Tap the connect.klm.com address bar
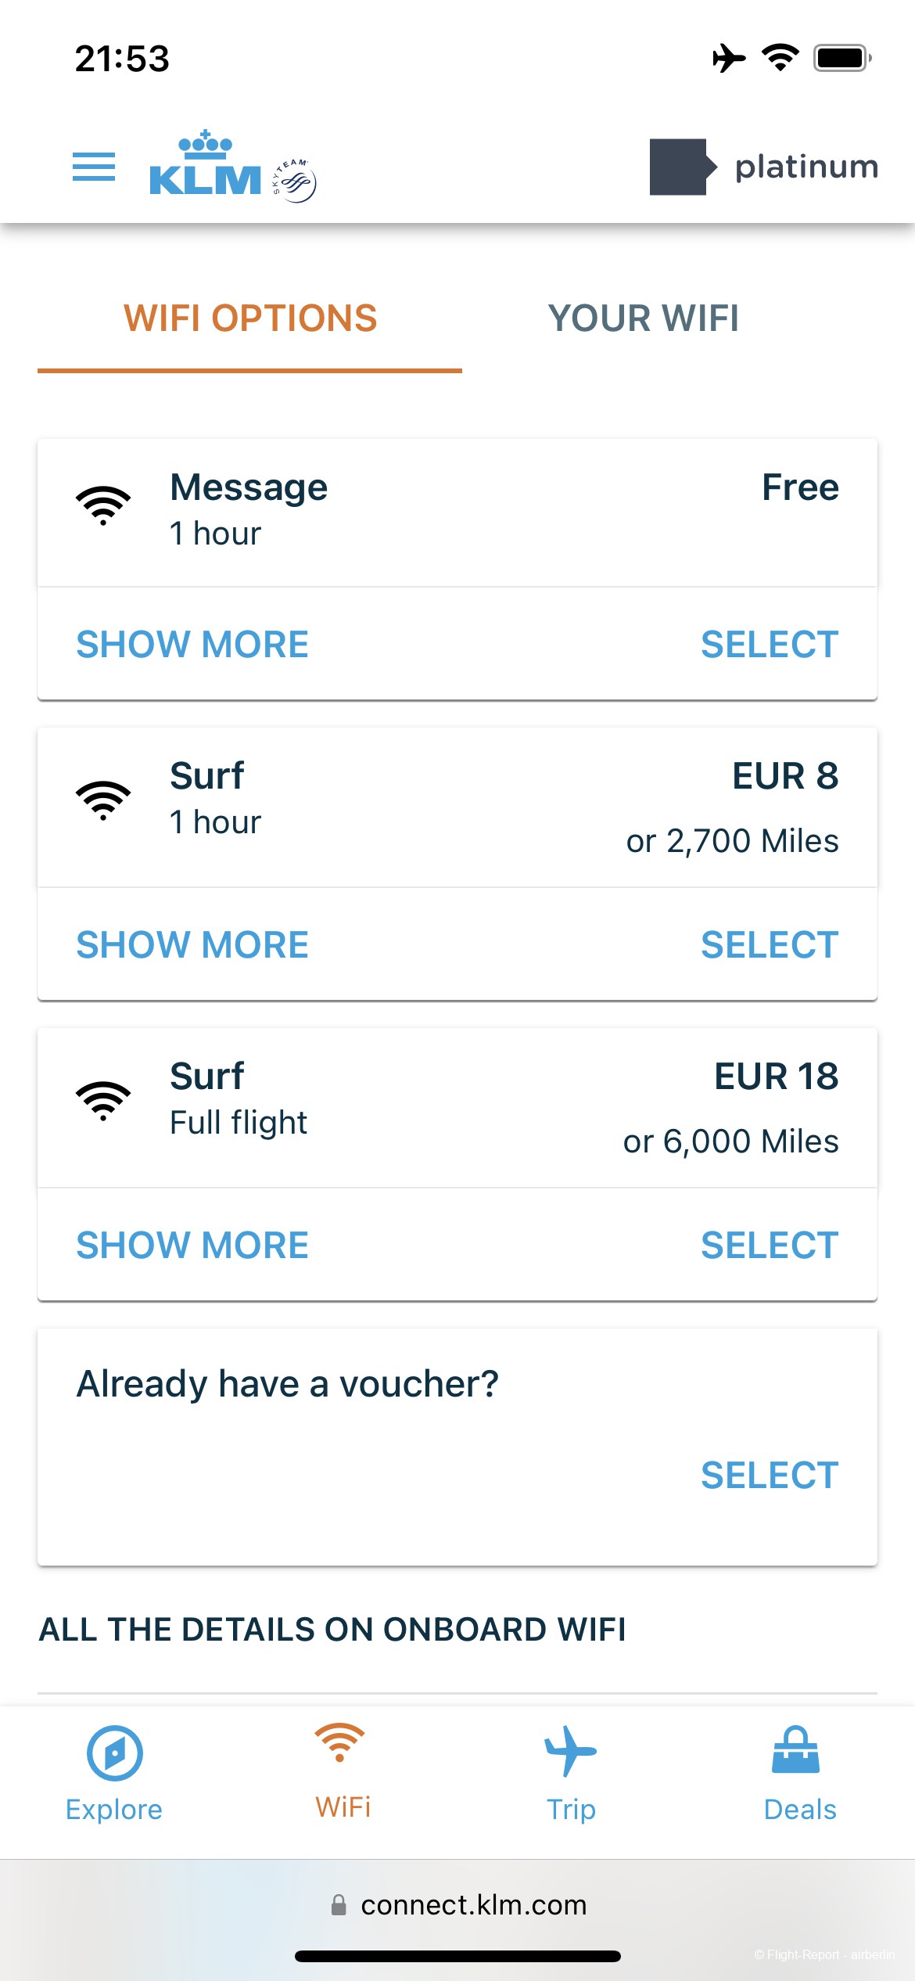Screen dimensions: 915x1981 pyautogui.click(x=458, y=1905)
